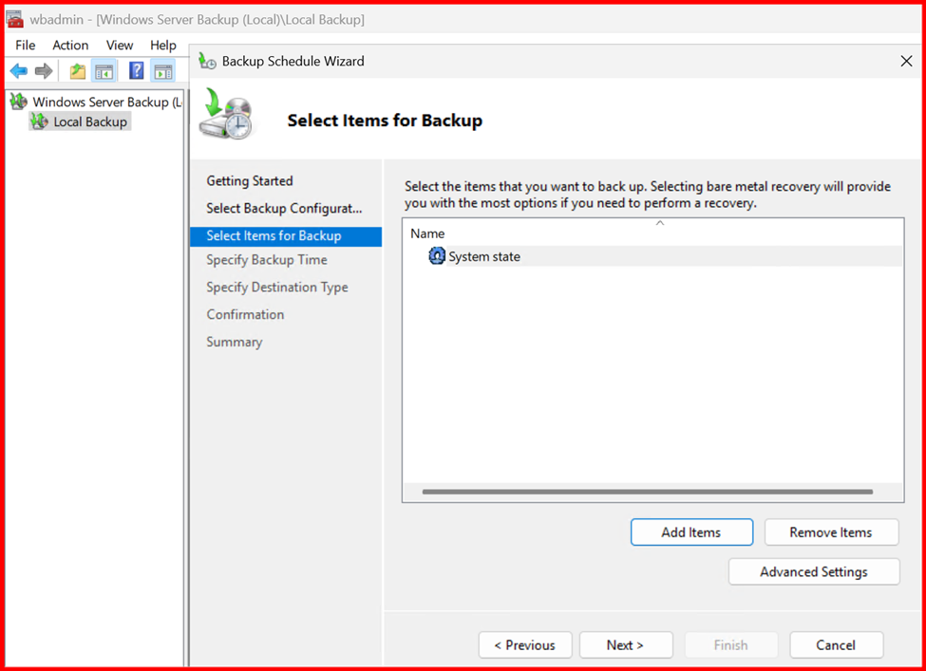Click the Name column header
926x671 pixels.
coord(427,233)
